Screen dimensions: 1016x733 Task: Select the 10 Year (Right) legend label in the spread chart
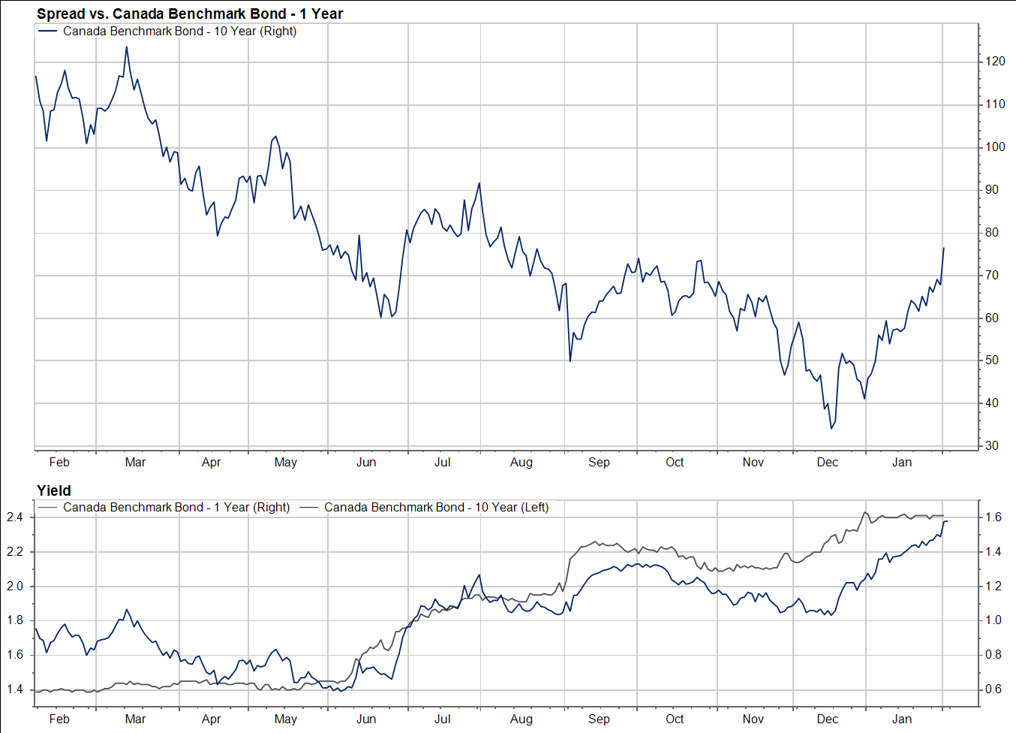point(179,31)
